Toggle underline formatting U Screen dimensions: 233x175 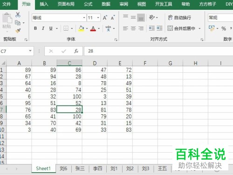[51, 28]
